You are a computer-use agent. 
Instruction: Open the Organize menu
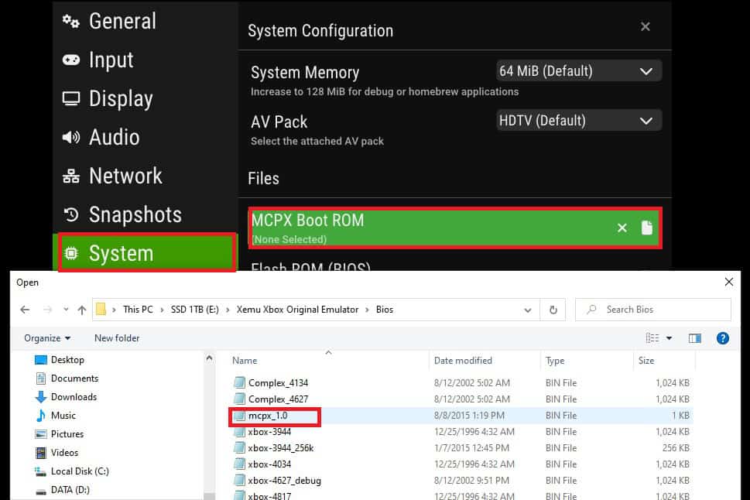click(47, 338)
